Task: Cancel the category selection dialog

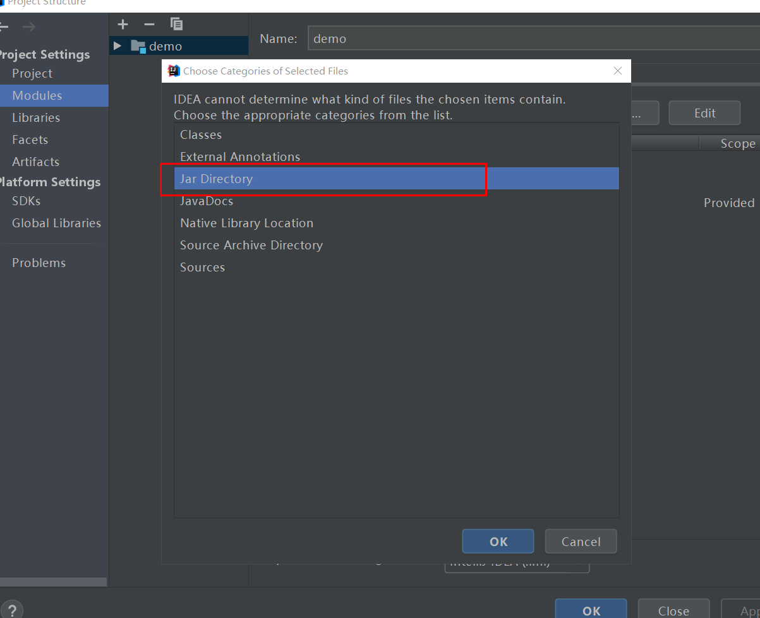Action: point(581,542)
